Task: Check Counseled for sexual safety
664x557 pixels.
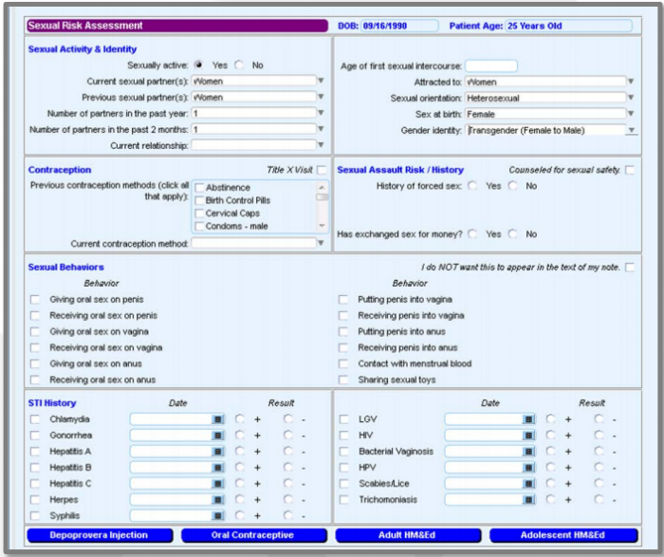Action: click(x=630, y=170)
